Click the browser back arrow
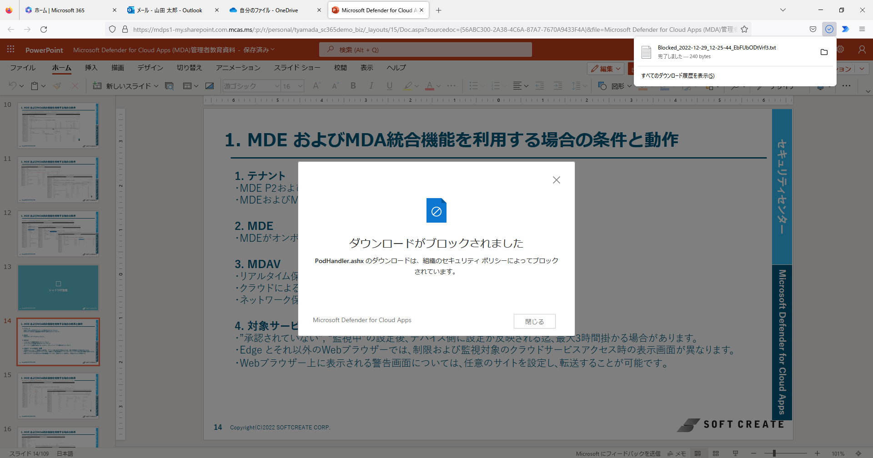Screen dimensions: 873x458 (x=11, y=29)
